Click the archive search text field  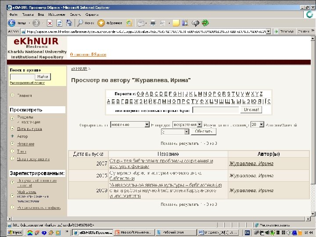[x=22, y=77]
